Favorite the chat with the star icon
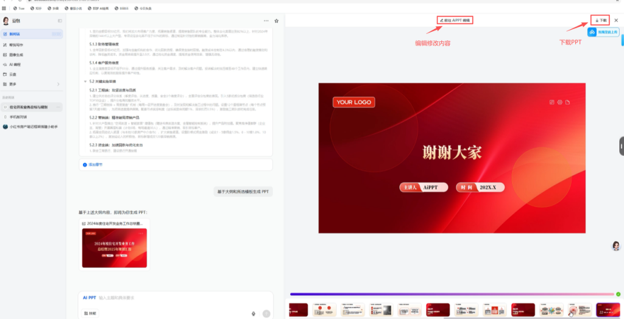 tap(277, 21)
